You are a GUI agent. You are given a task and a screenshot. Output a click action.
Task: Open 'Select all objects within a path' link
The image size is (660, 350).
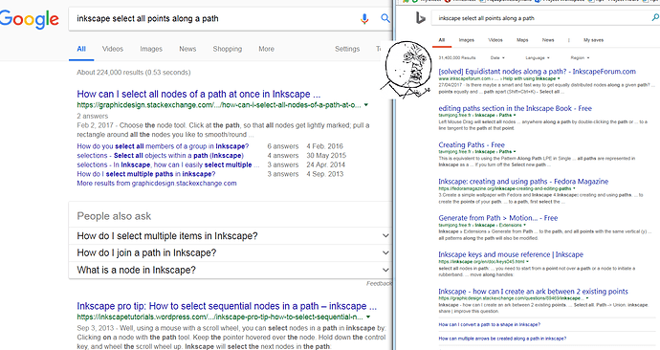click(x=160, y=156)
